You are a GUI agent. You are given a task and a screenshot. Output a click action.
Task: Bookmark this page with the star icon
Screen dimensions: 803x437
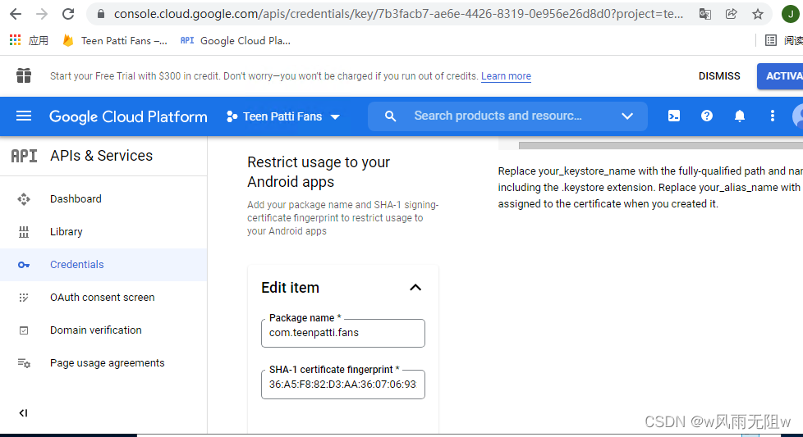coord(758,14)
